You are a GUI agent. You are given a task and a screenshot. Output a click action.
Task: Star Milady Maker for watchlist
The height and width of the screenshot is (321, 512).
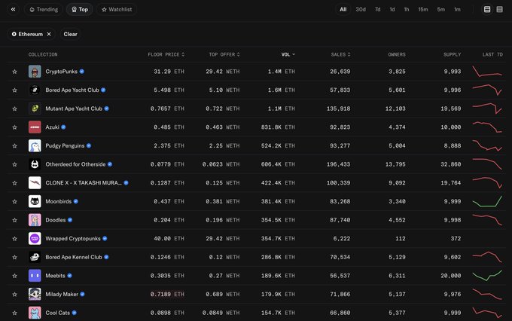pos(15,295)
